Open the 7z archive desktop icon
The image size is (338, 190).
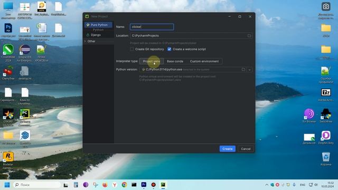(x=326, y=94)
